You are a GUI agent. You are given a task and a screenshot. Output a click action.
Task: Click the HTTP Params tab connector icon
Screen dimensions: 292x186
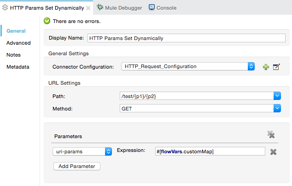5,8
